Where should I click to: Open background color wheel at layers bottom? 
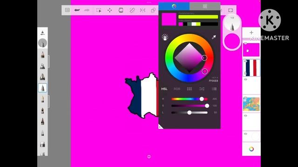tap(251, 149)
